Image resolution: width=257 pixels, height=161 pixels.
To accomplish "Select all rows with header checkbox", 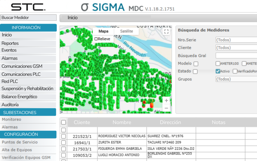I will click(63, 122).
